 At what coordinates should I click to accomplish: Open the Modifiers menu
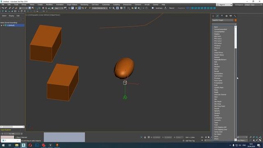click(x=49, y=5)
